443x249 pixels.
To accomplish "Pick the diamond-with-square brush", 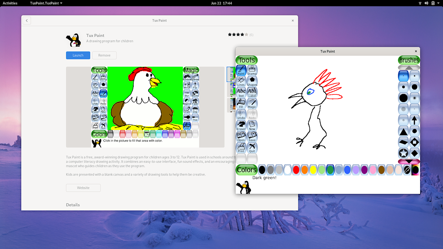I will pyautogui.click(x=414, y=142).
